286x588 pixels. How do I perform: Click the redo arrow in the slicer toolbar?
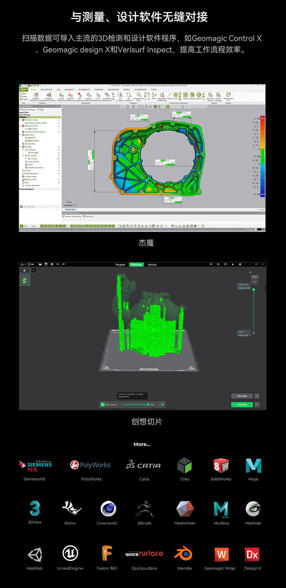63,264
